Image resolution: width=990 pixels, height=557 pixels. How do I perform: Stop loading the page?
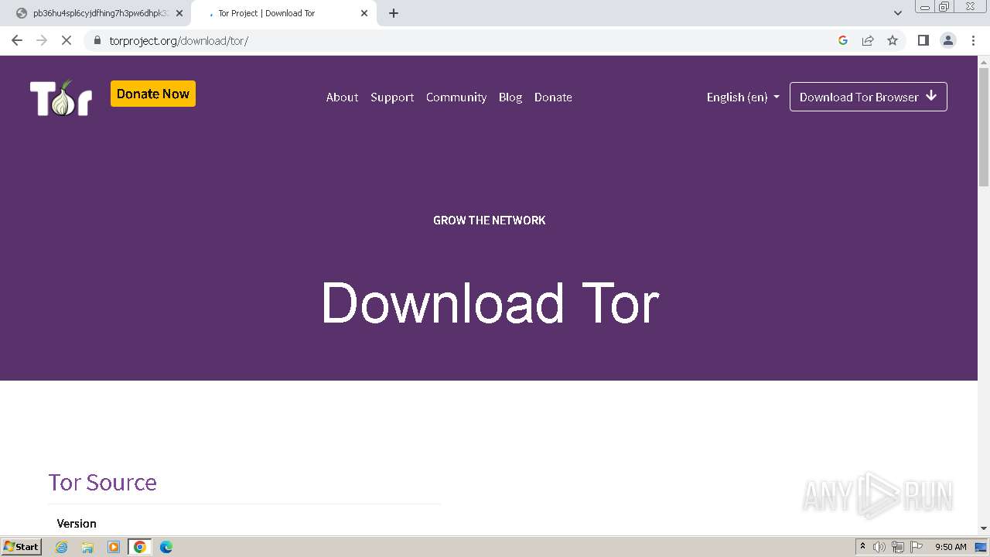[x=67, y=40]
